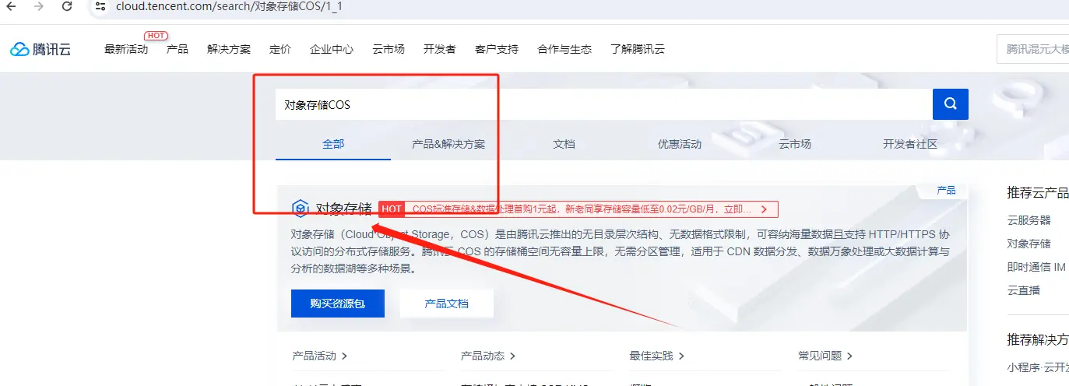
Task: Click the 购买资源包 button
Action: pos(338,304)
